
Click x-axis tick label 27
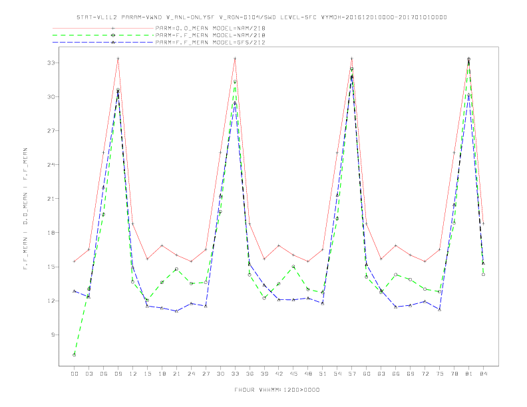(x=206, y=374)
